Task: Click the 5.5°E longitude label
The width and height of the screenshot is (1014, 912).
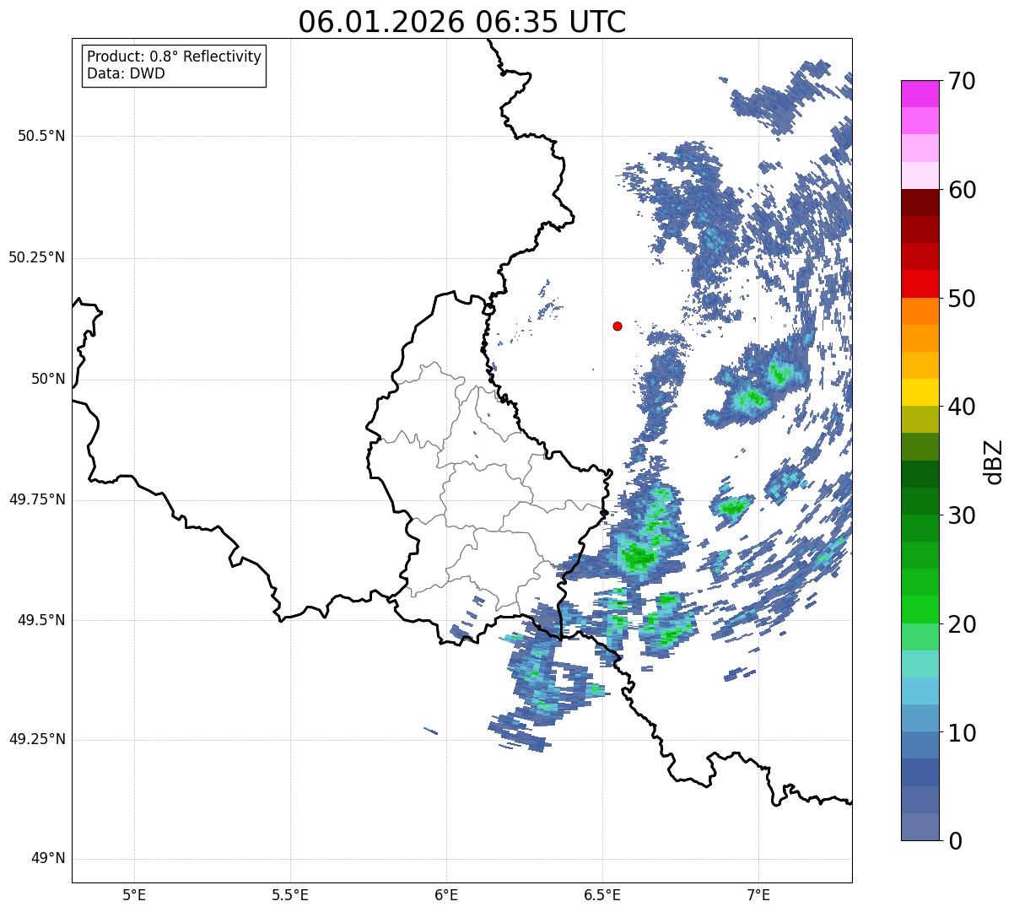Action: (x=290, y=894)
